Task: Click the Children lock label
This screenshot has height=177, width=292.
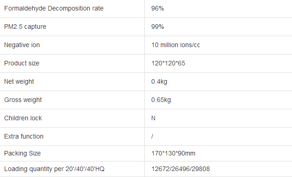Action: tap(23, 118)
